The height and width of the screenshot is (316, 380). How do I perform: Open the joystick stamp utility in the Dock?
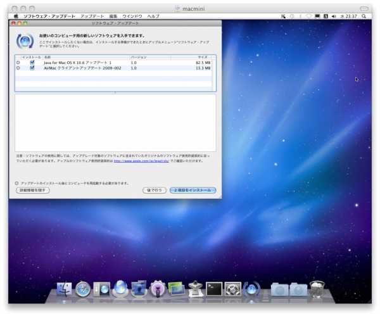click(196, 289)
